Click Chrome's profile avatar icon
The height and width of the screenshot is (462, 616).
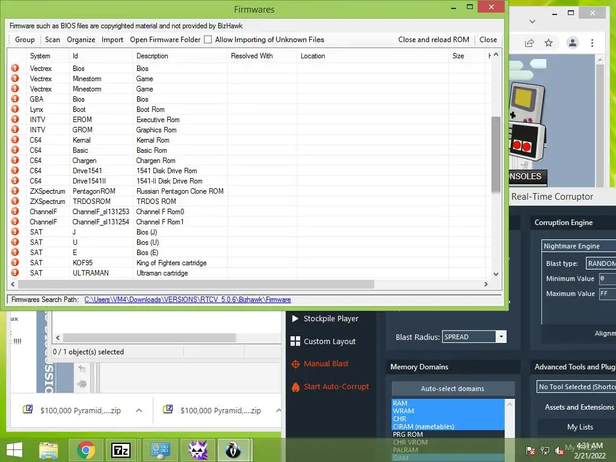573,43
